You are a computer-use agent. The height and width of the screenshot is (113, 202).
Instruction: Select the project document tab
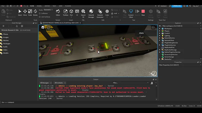click(60, 23)
